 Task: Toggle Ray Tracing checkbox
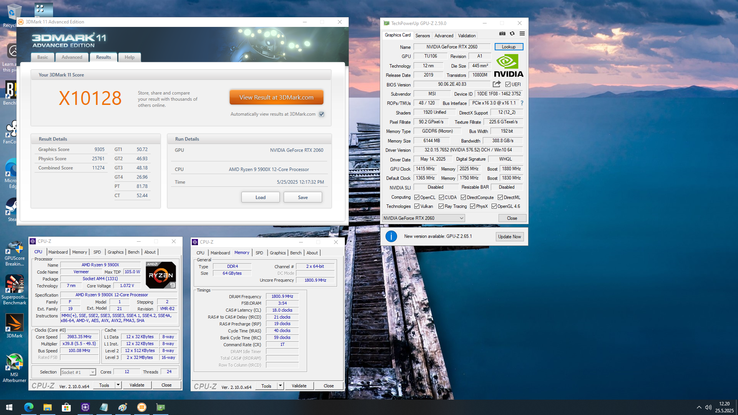click(441, 206)
